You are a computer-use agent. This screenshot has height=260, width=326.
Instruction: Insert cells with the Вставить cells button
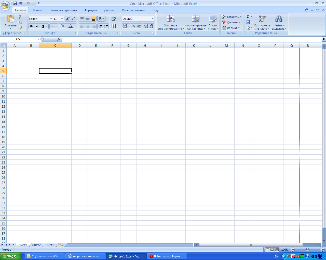tap(232, 17)
